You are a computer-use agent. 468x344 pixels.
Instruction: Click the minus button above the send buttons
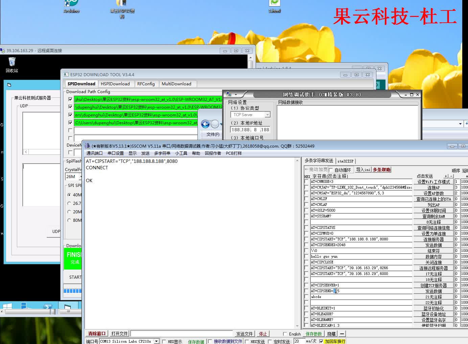[x=451, y=176]
